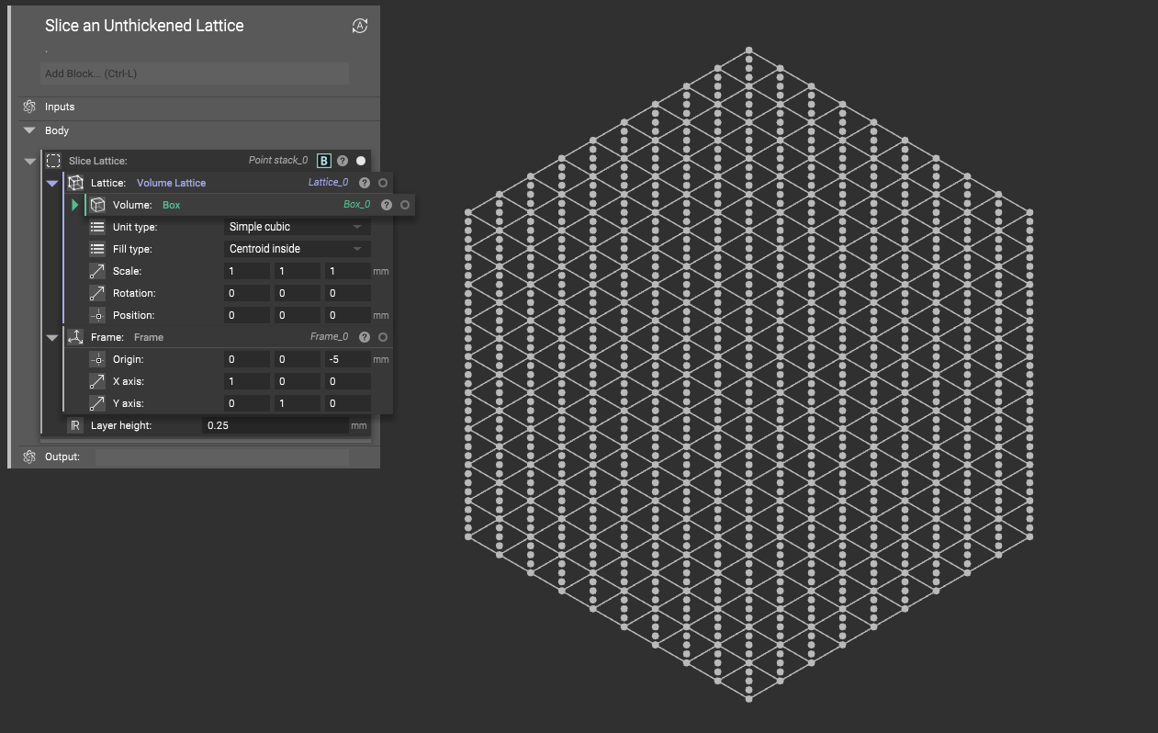Click the X axis vector icon
This screenshot has width=1158, height=733.
[x=97, y=381]
